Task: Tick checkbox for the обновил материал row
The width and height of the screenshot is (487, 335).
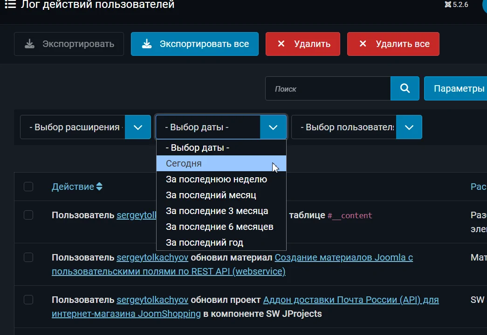Action: [28, 257]
